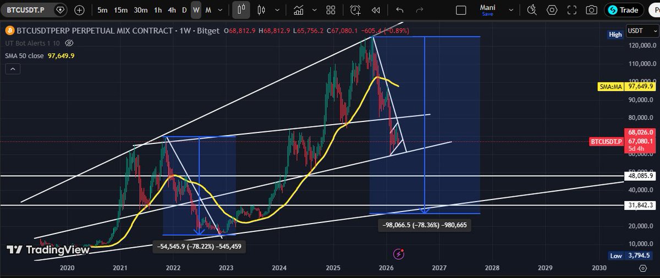Expand the time interval dropdown chevron
The width and height of the screenshot is (660, 278).
(221, 10)
